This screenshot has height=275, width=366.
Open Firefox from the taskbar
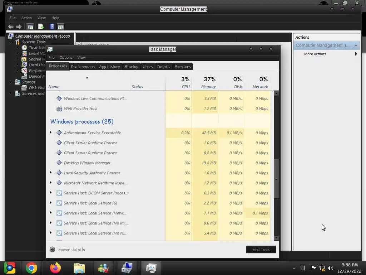[x=55, y=268]
